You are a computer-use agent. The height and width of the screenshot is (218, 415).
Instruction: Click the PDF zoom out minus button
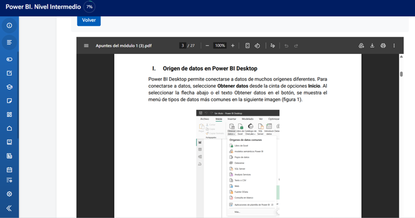tap(207, 46)
